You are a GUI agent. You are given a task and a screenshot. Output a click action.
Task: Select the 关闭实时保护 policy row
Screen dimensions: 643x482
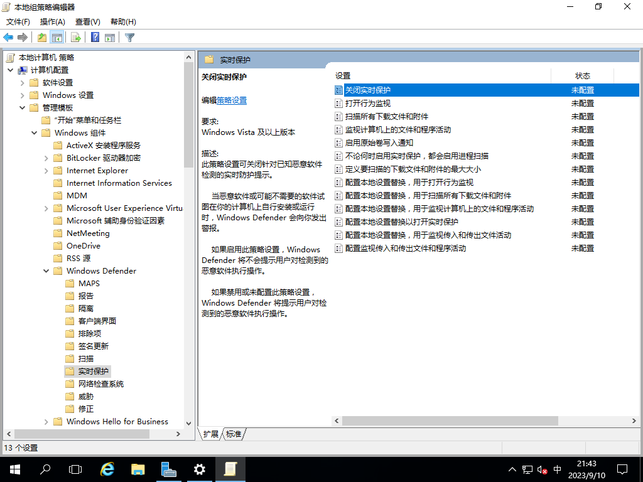487,90
